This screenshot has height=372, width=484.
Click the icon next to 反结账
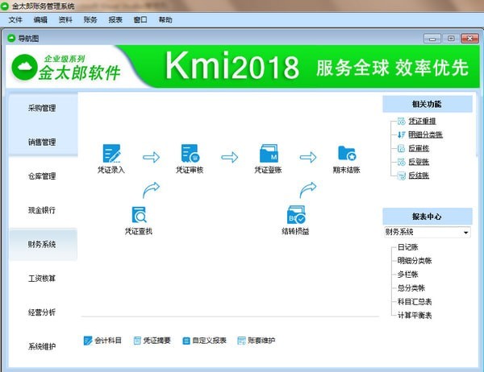[401, 176]
